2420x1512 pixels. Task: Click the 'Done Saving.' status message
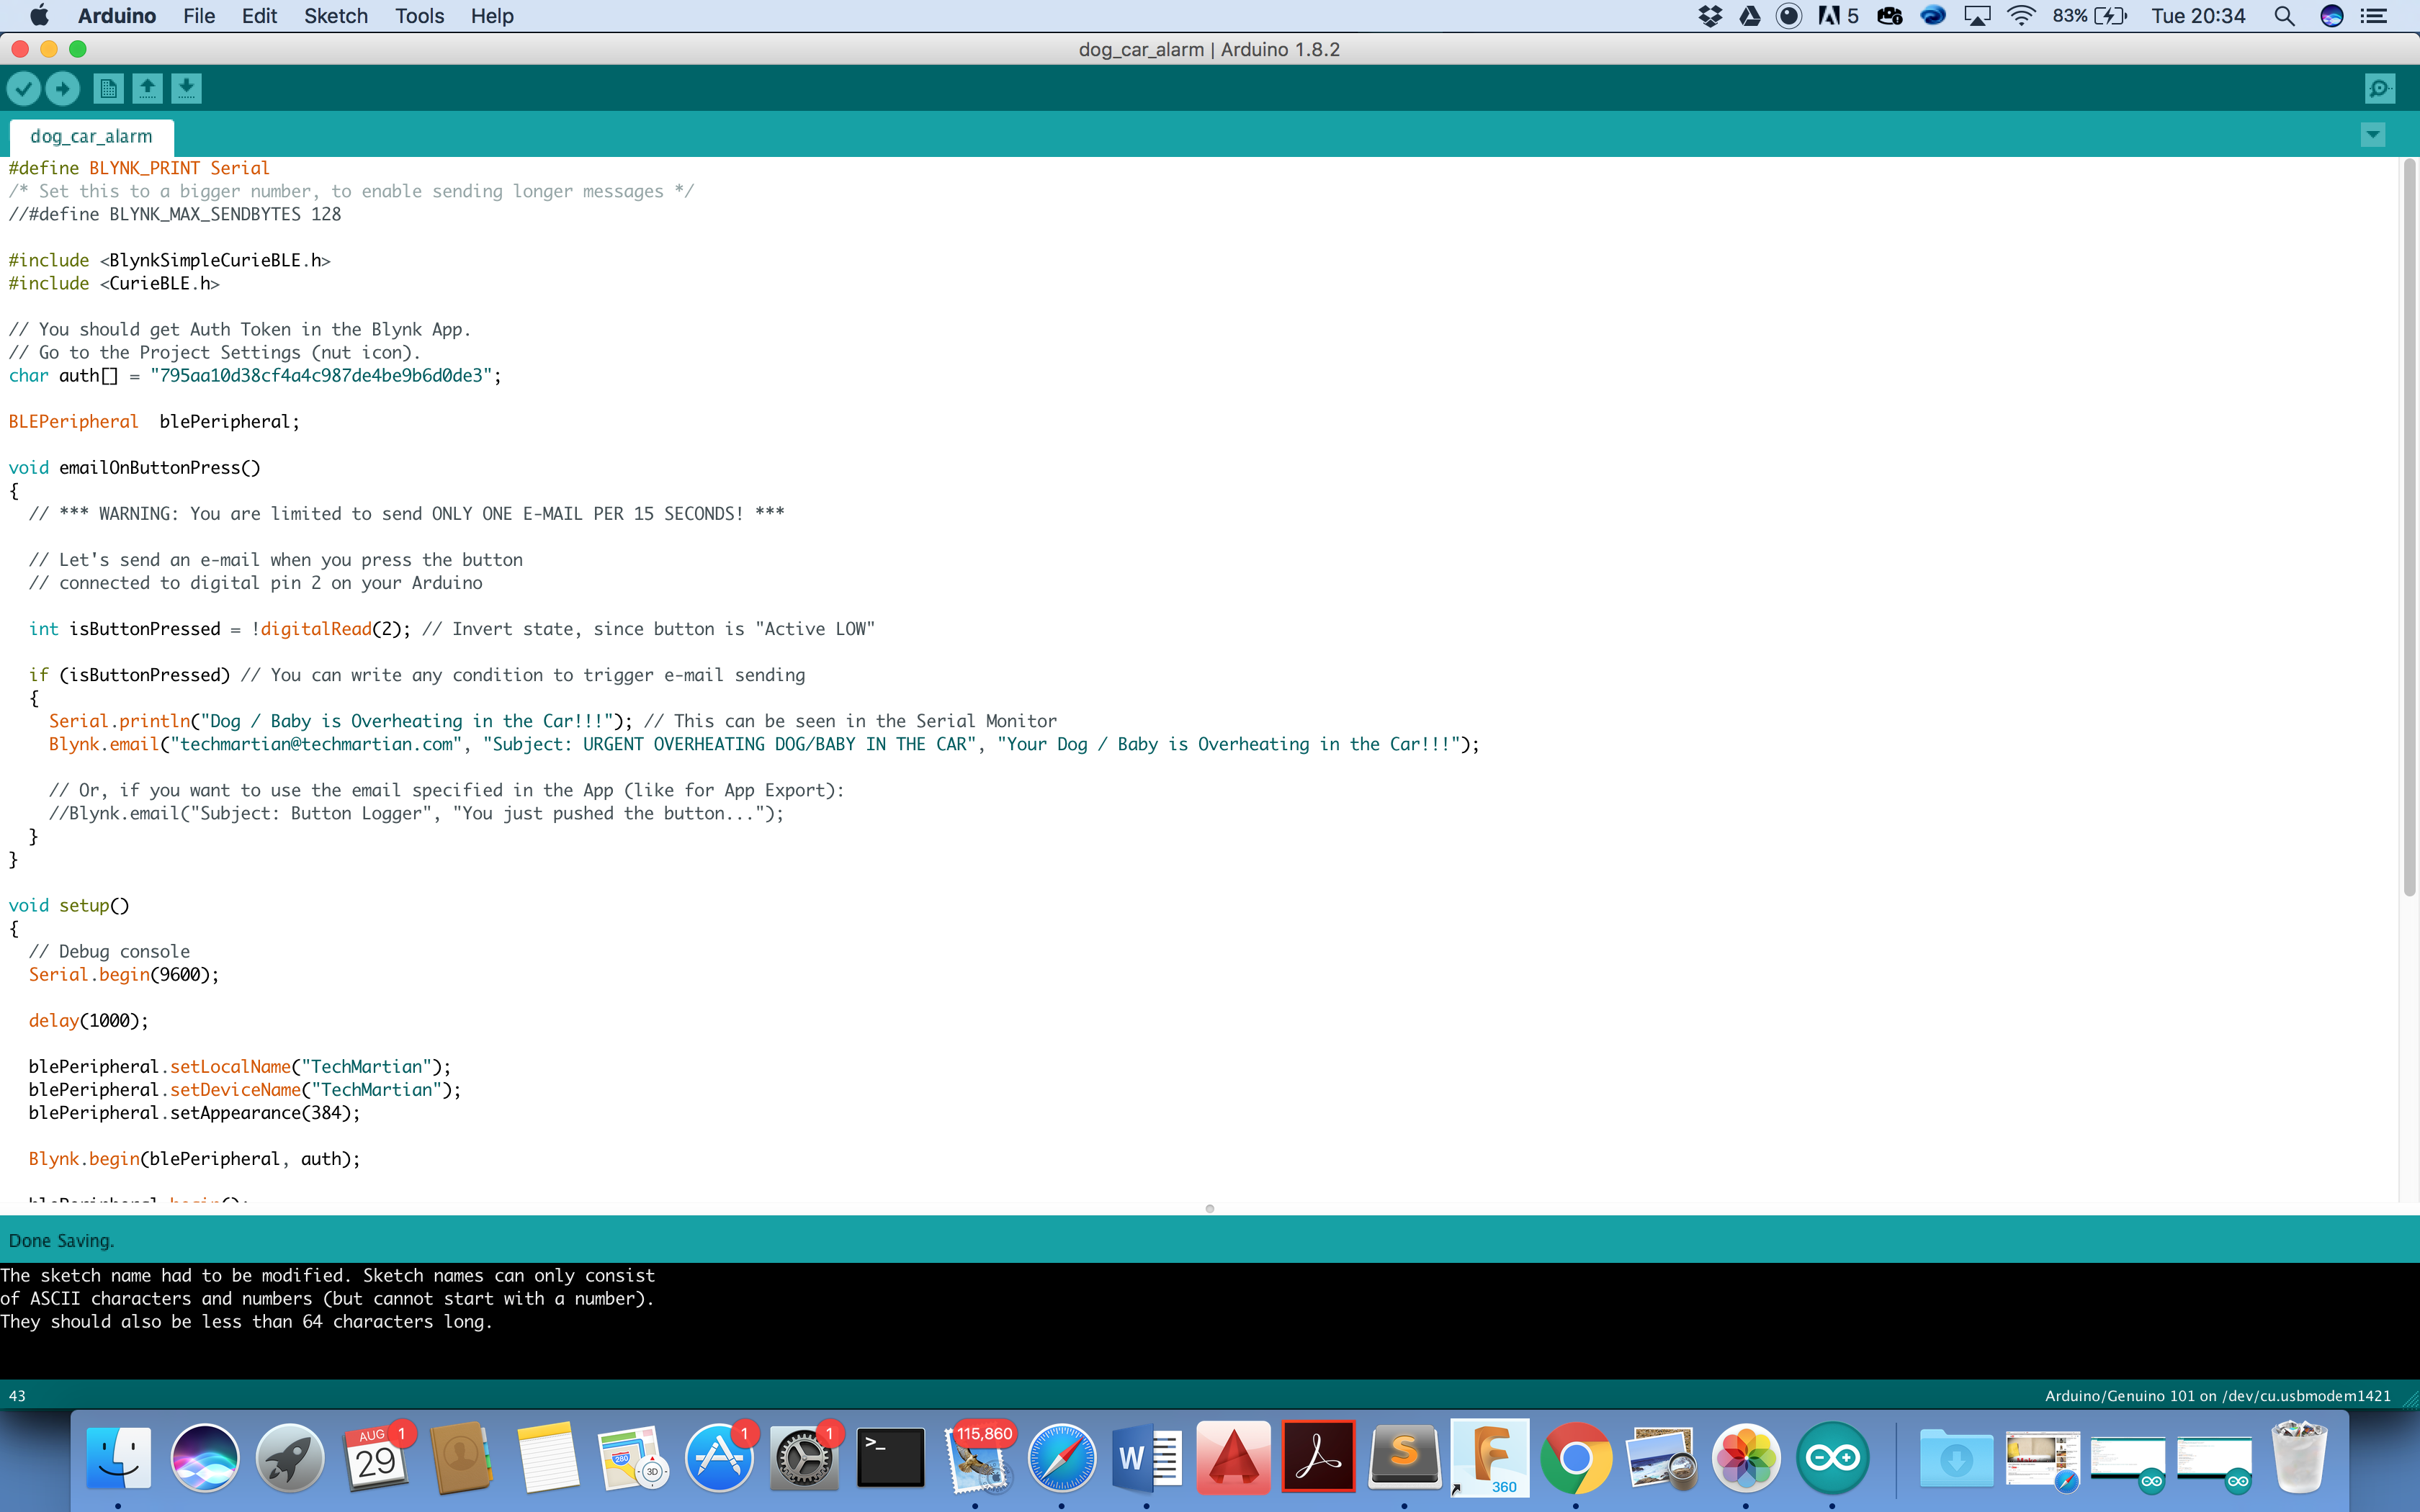coord(61,1241)
